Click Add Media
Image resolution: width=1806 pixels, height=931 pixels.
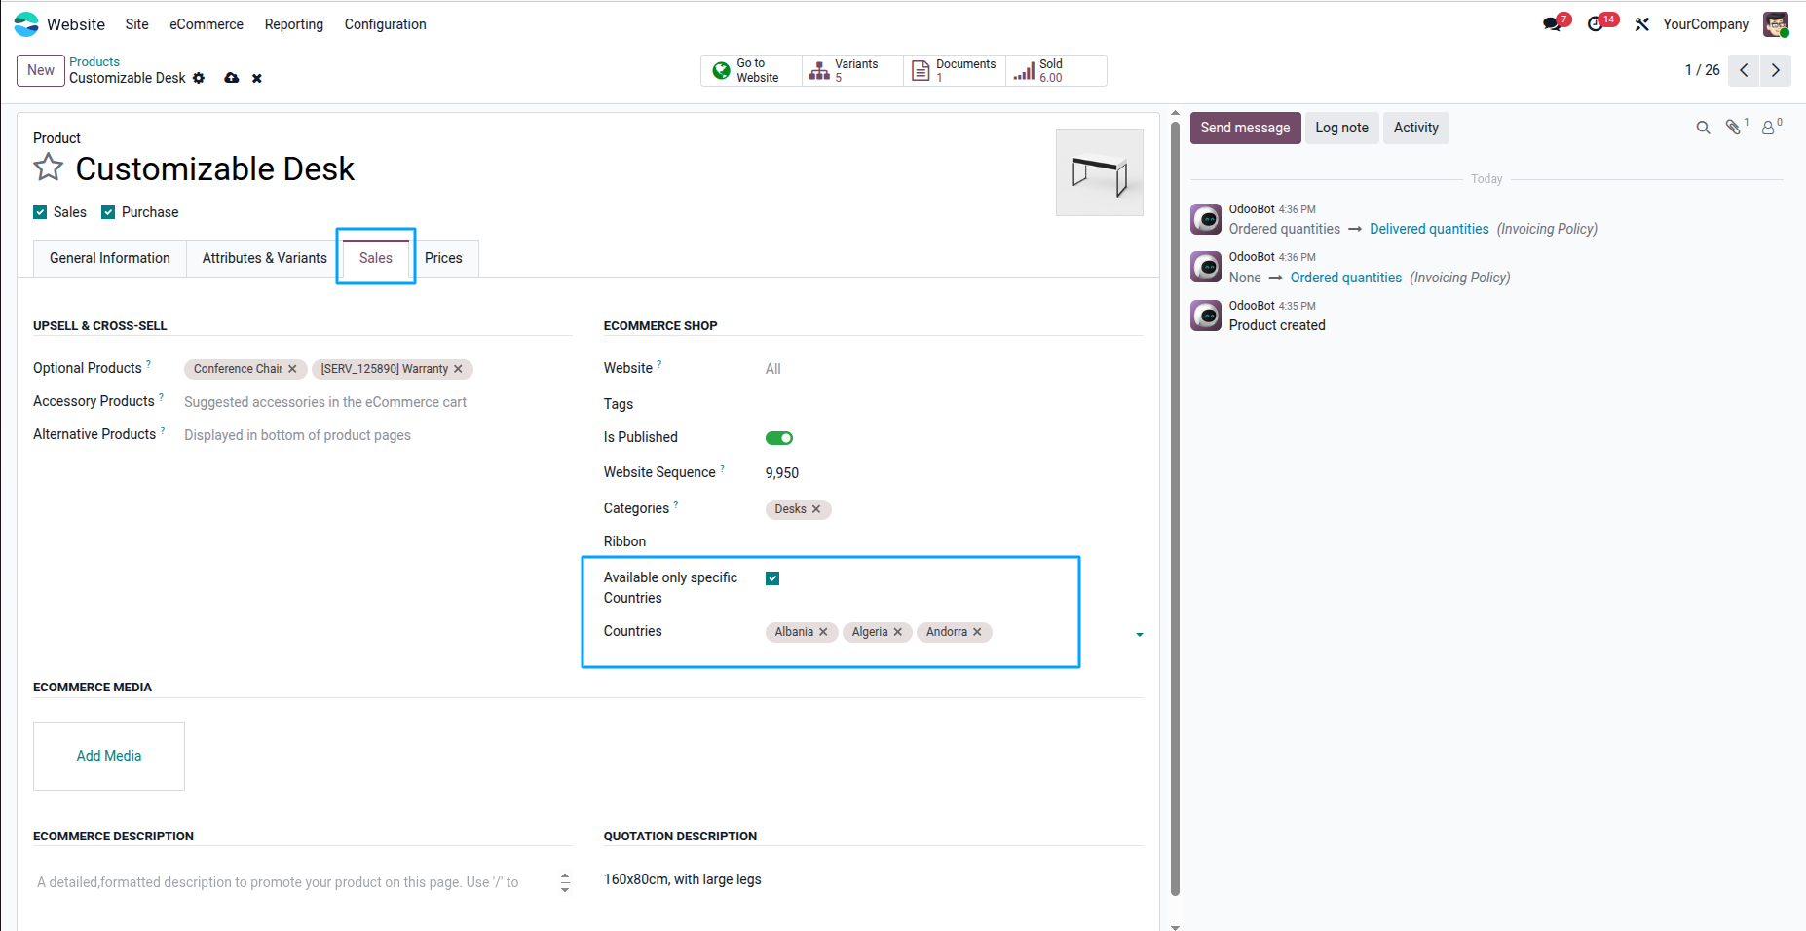point(109,756)
